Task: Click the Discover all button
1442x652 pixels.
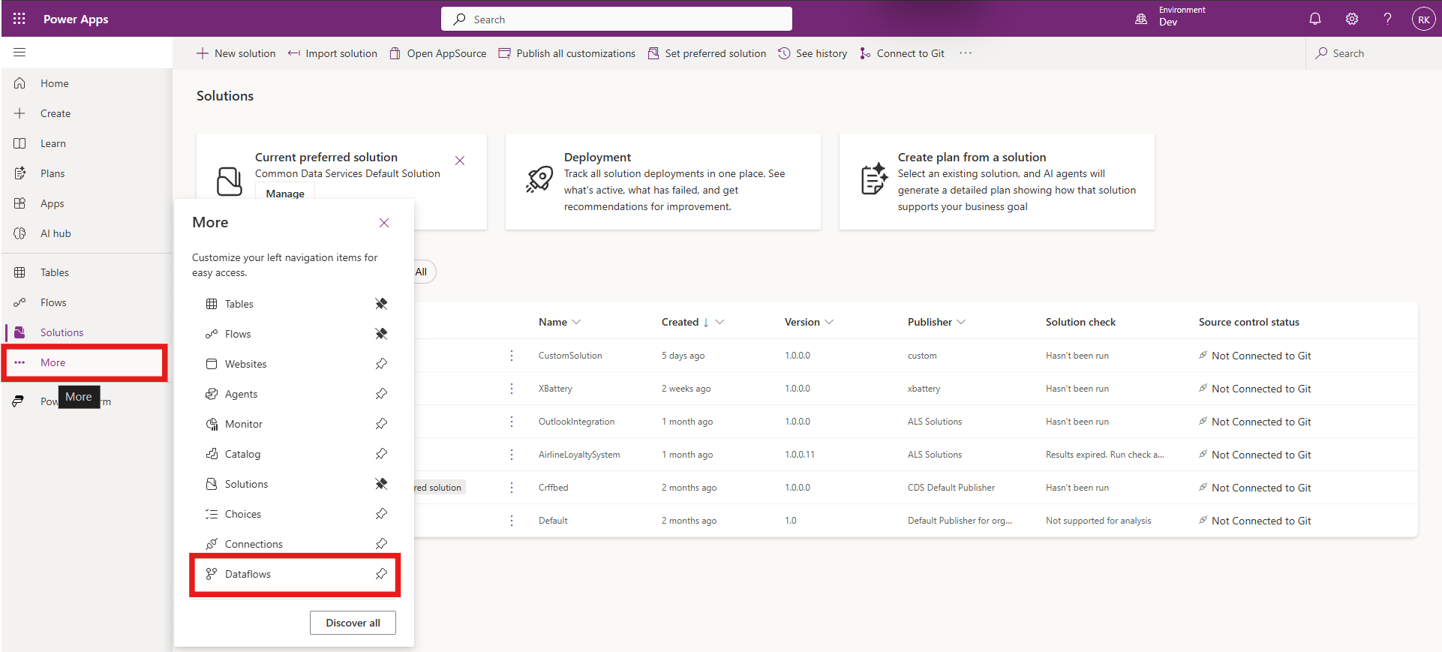Action: [x=353, y=623]
